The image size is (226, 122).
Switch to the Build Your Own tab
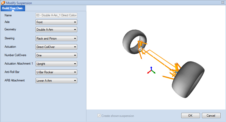[13, 8]
